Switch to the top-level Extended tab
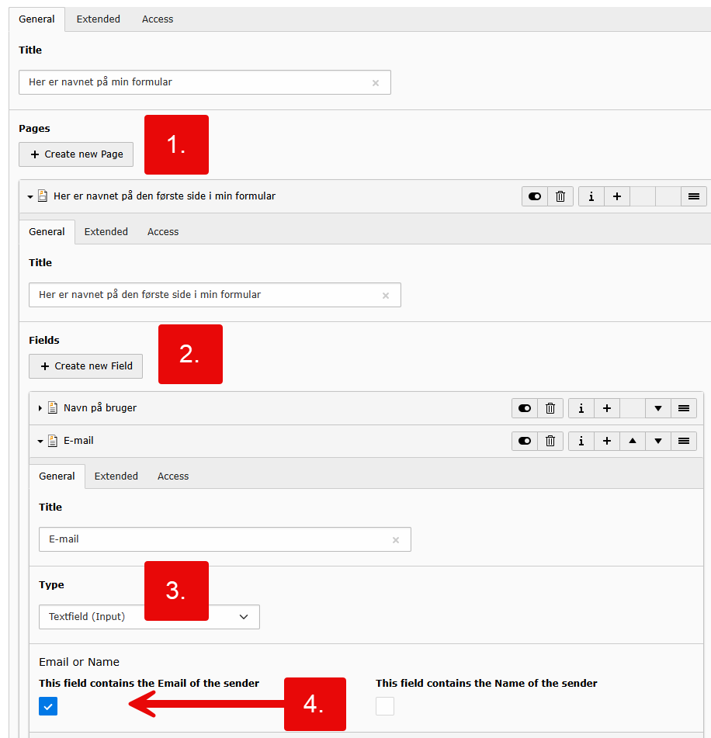 coord(98,19)
